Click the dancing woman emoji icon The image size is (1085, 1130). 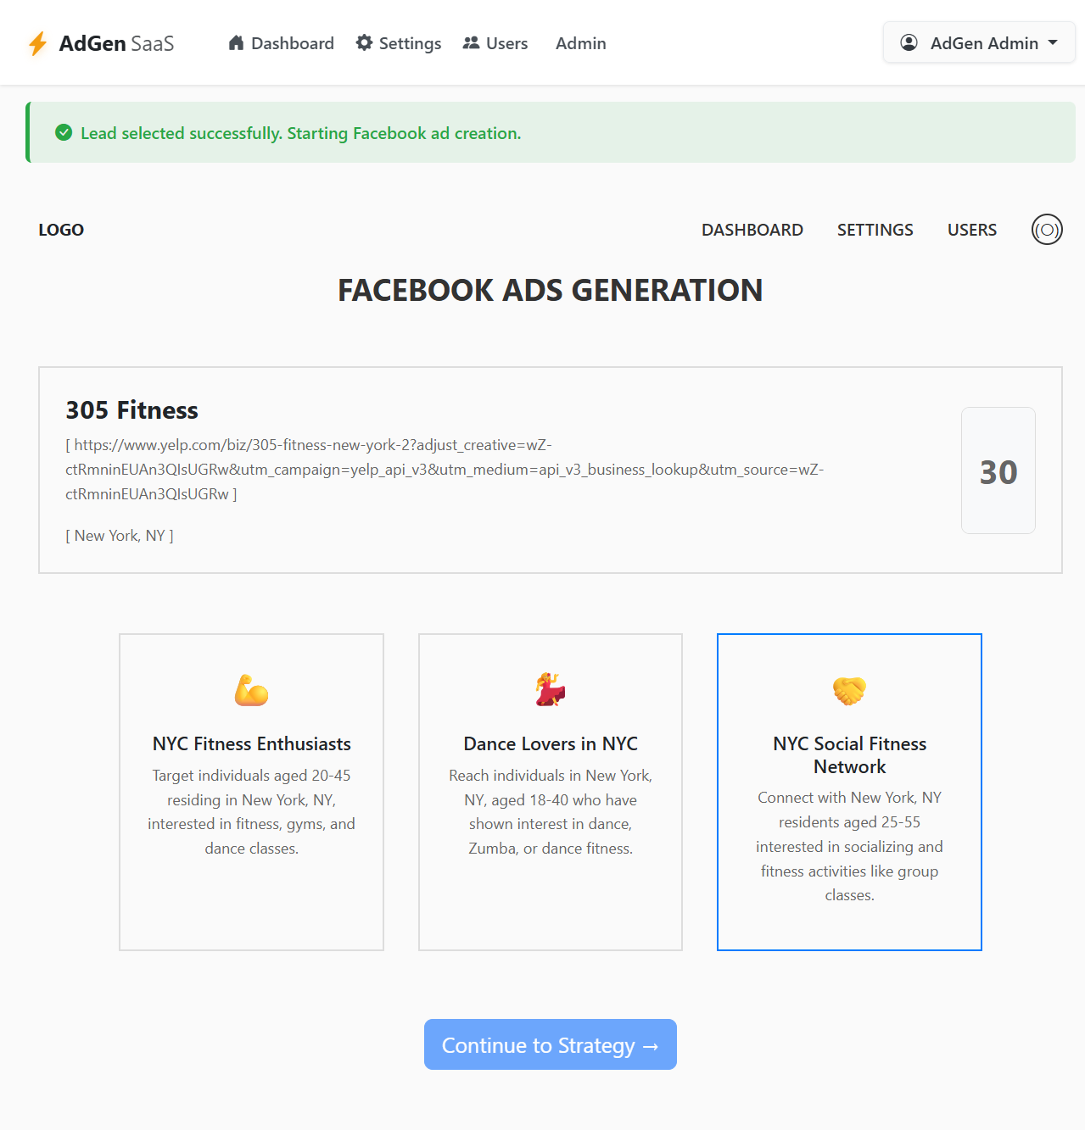click(x=551, y=690)
